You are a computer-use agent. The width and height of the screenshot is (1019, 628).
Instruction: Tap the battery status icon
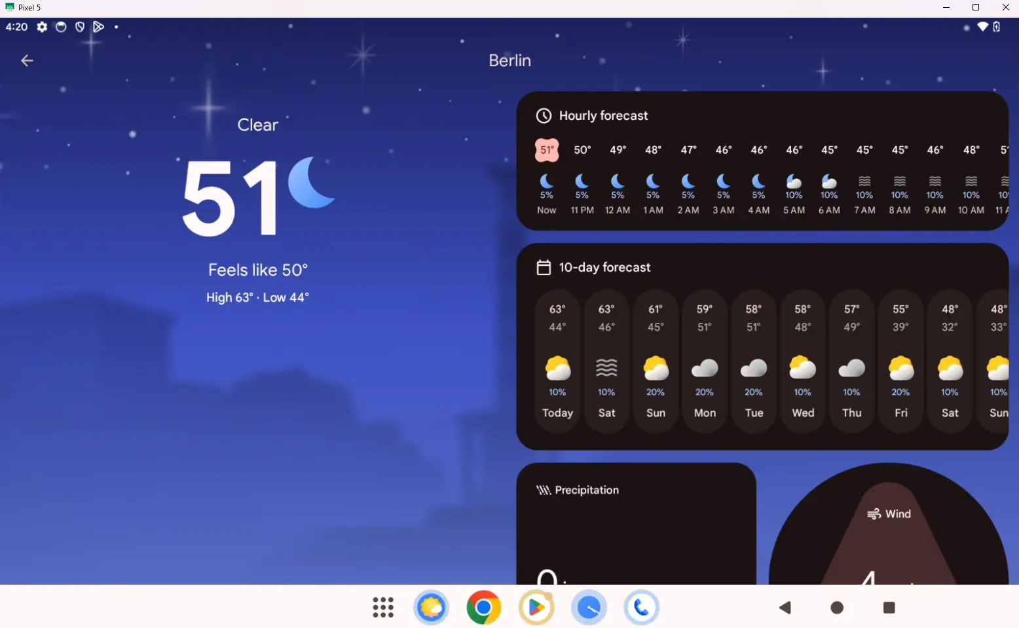pyautogui.click(x=997, y=27)
